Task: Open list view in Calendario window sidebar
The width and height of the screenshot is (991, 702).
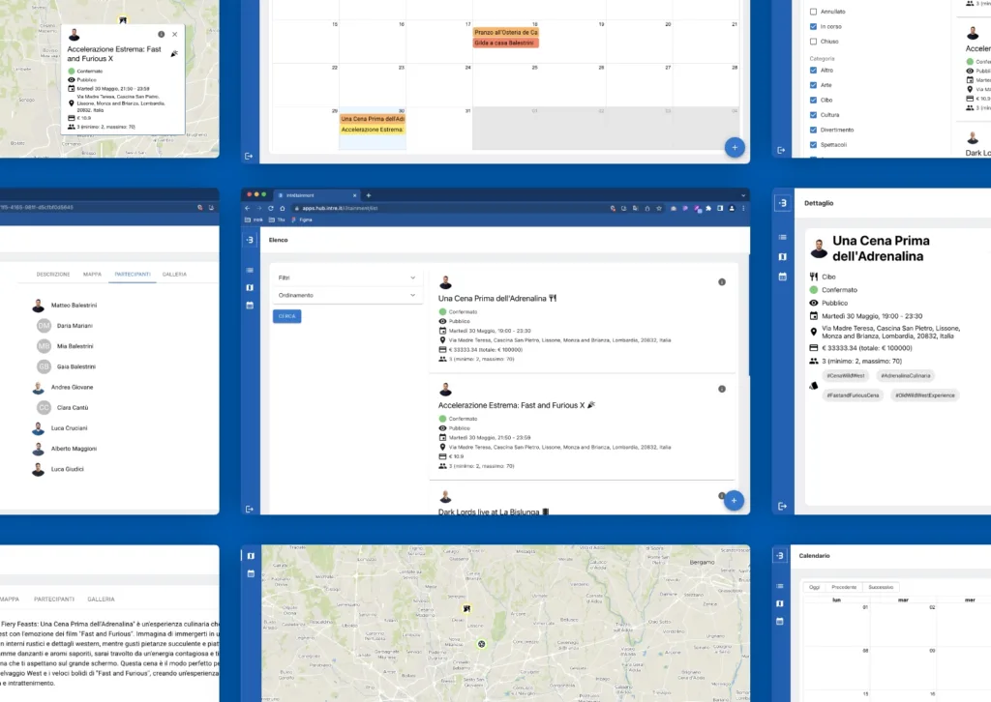Action: tap(780, 586)
